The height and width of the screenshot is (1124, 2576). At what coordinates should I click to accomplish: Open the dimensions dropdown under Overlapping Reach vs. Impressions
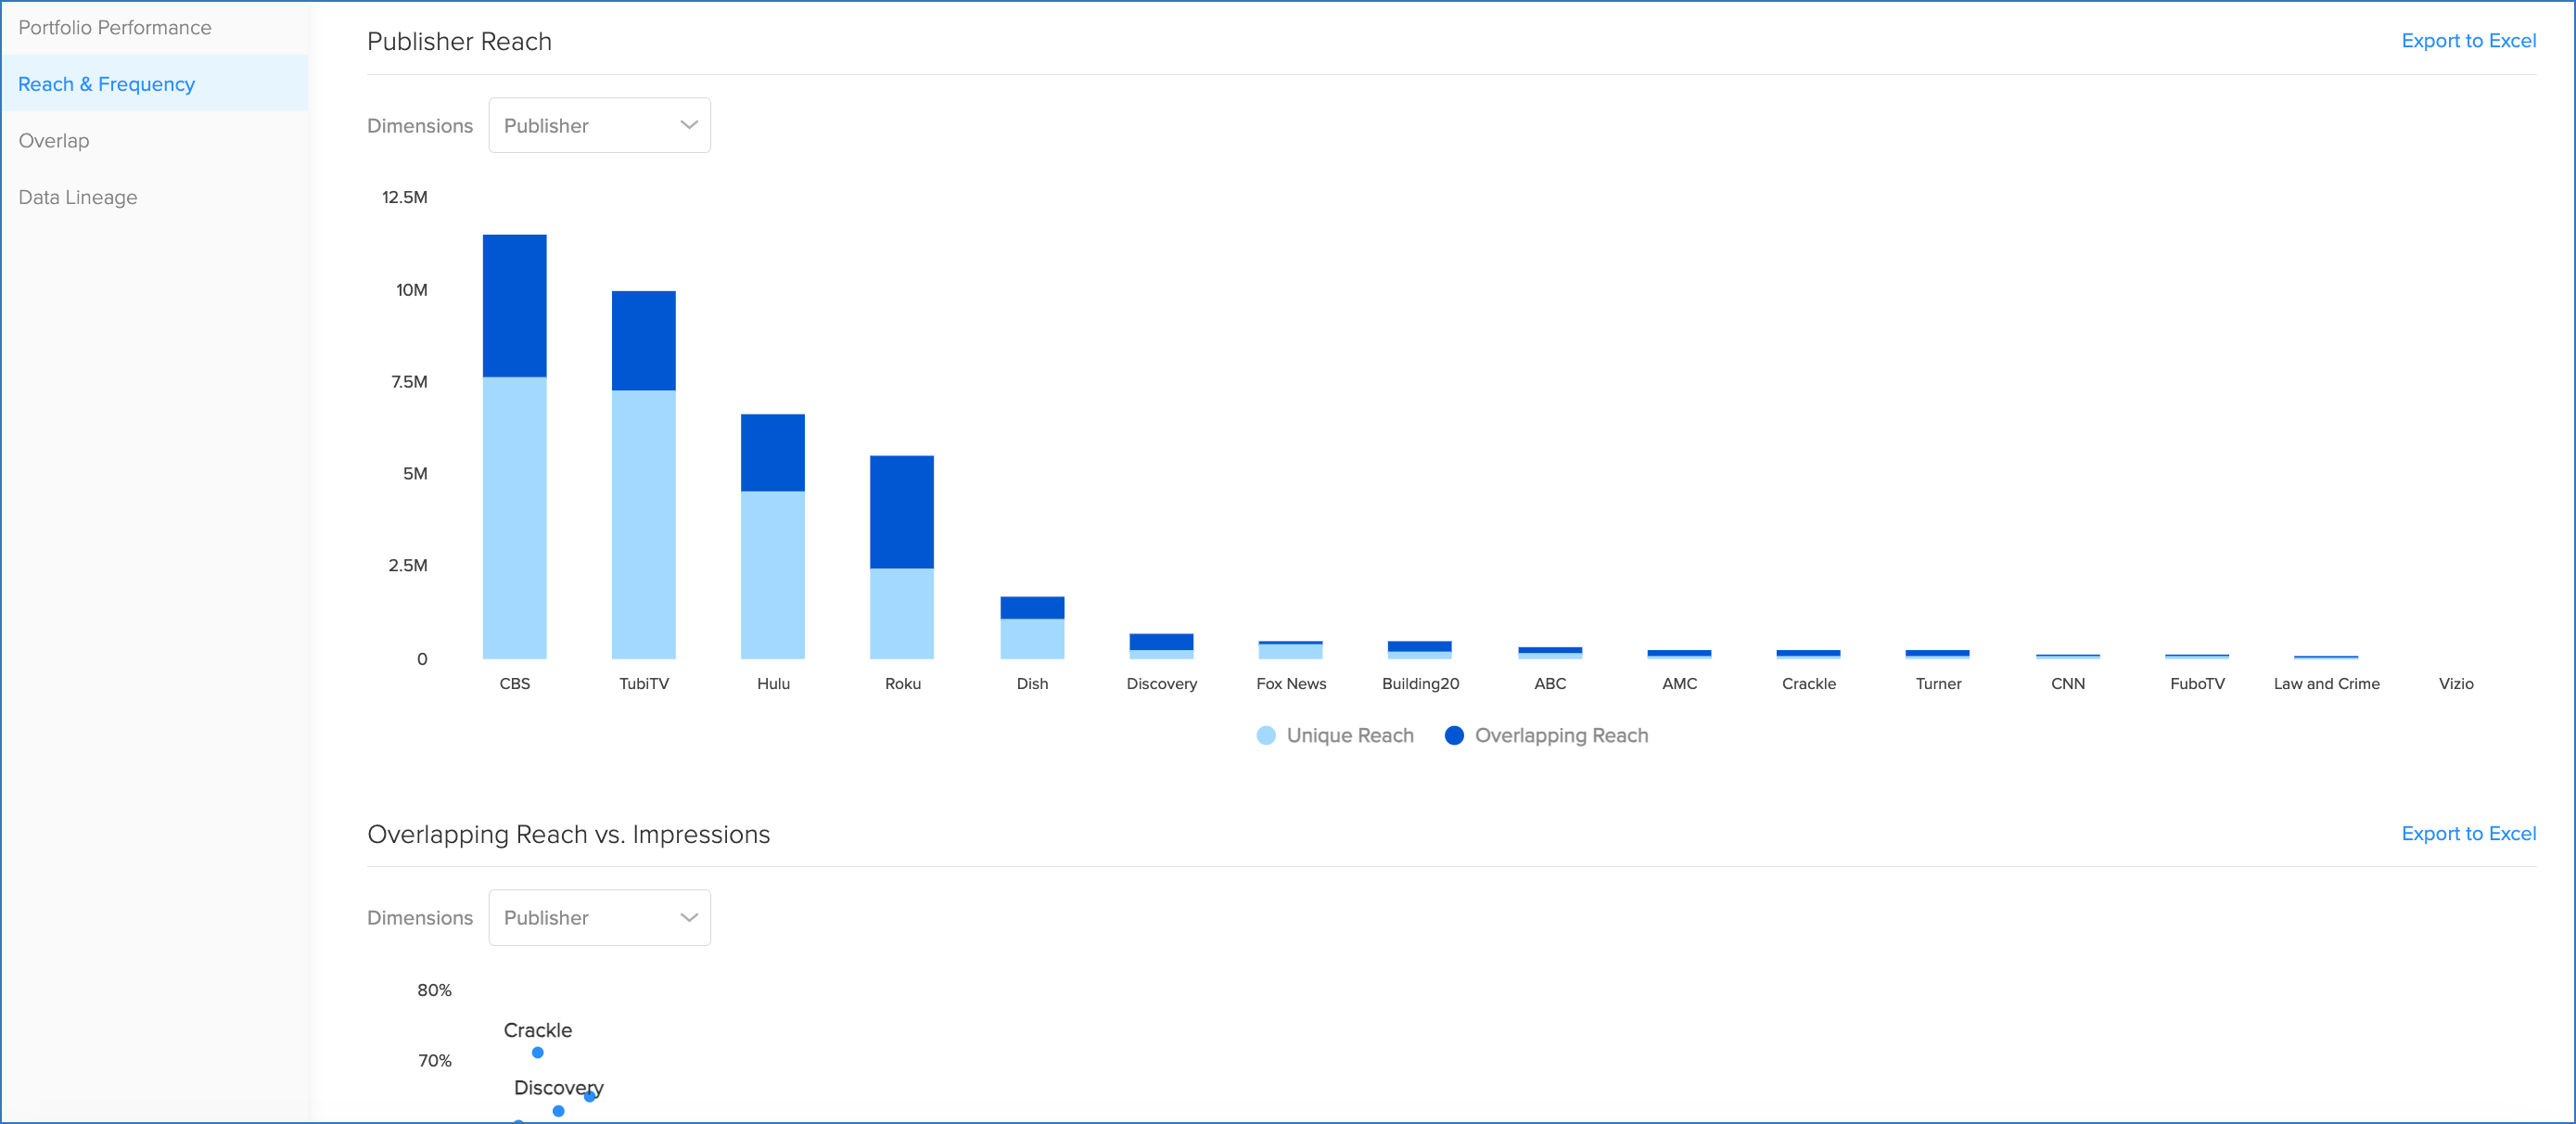point(598,917)
